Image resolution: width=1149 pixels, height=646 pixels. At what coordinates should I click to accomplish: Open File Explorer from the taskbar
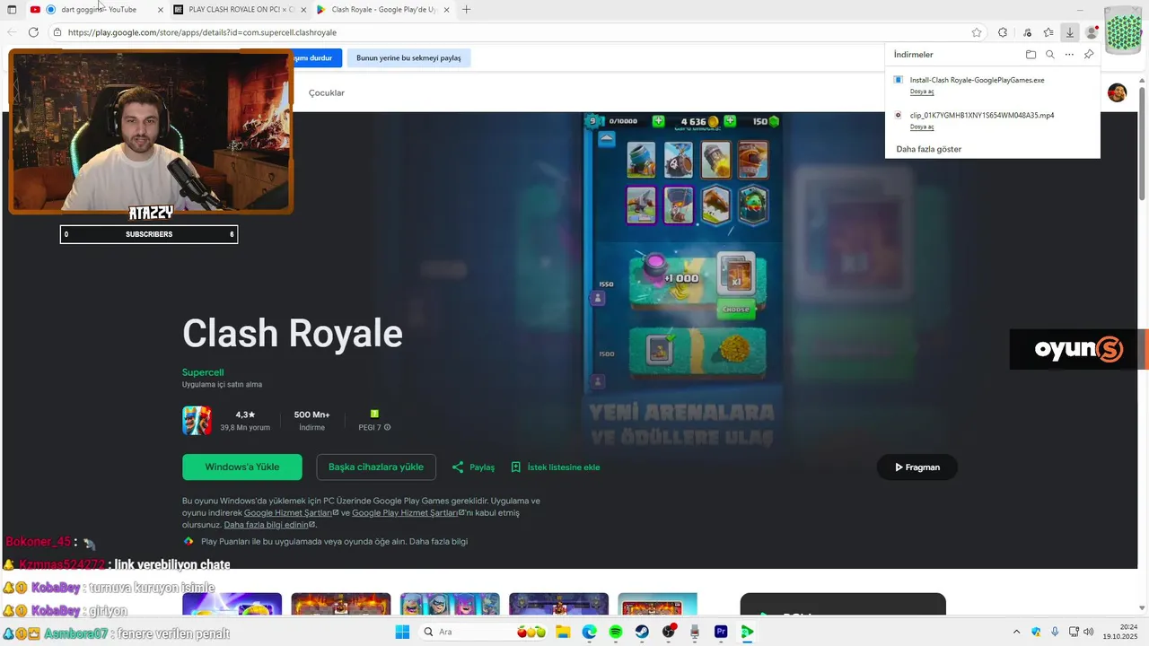tap(563, 632)
